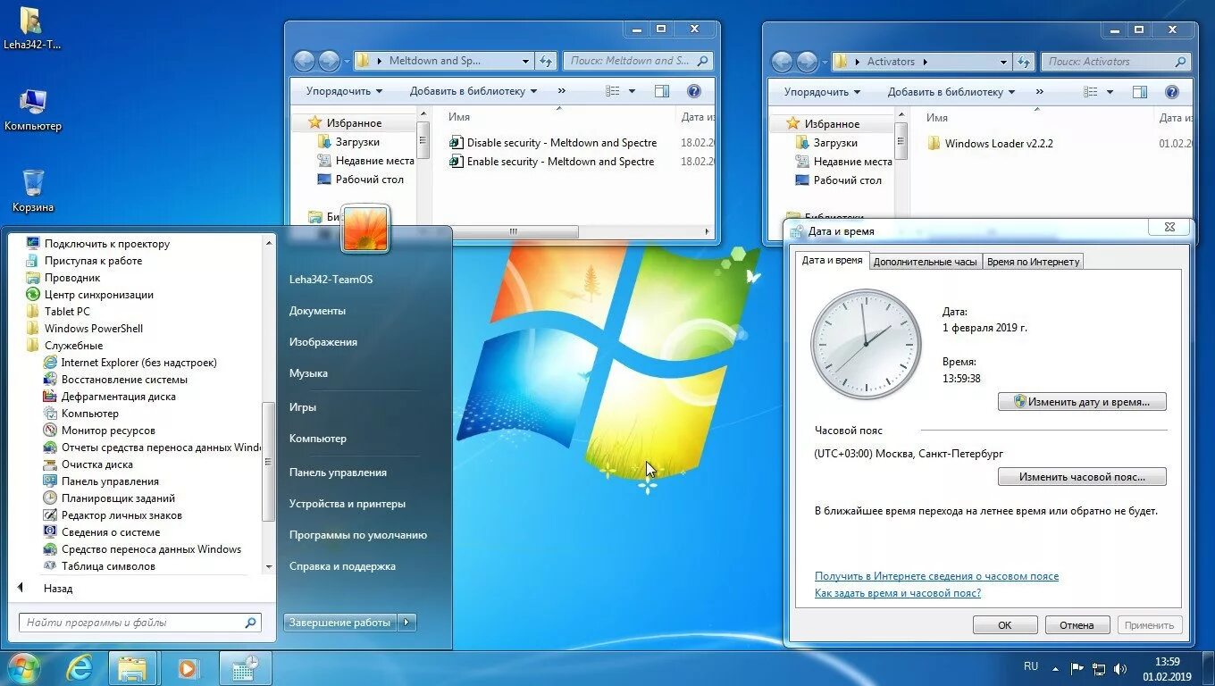Switch to Время по Интернету tab
Image resolution: width=1215 pixels, height=686 pixels.
(1034, 262)
